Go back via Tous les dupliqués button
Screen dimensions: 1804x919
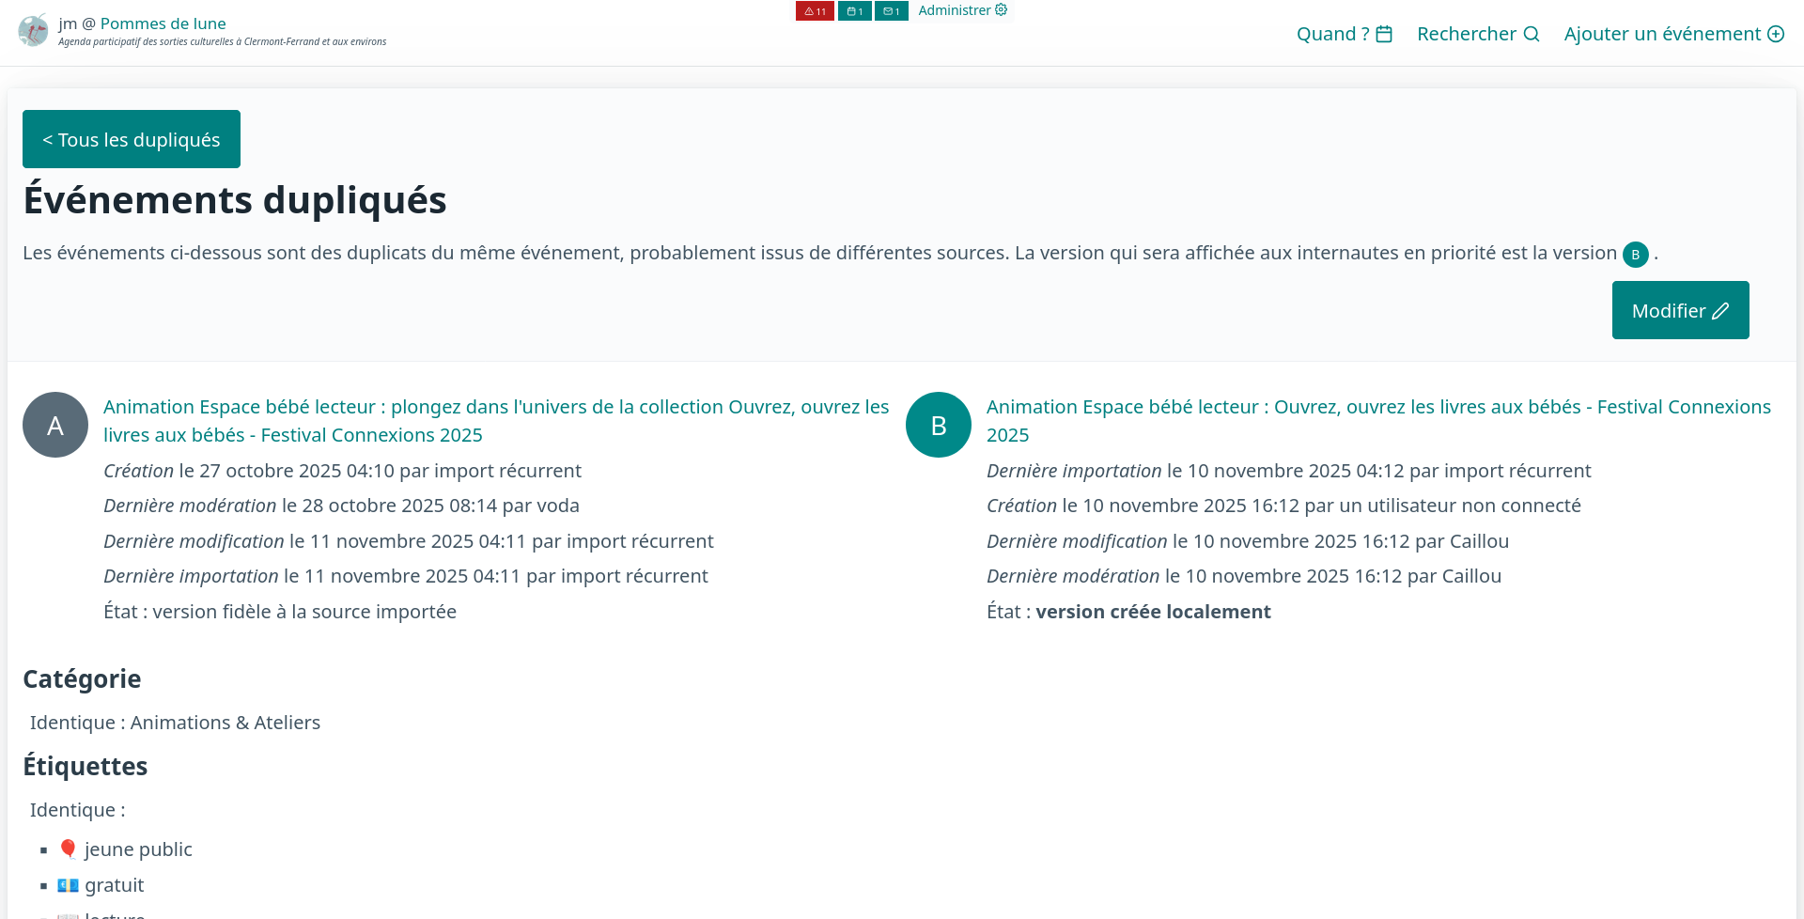click(x=132, y=140)
